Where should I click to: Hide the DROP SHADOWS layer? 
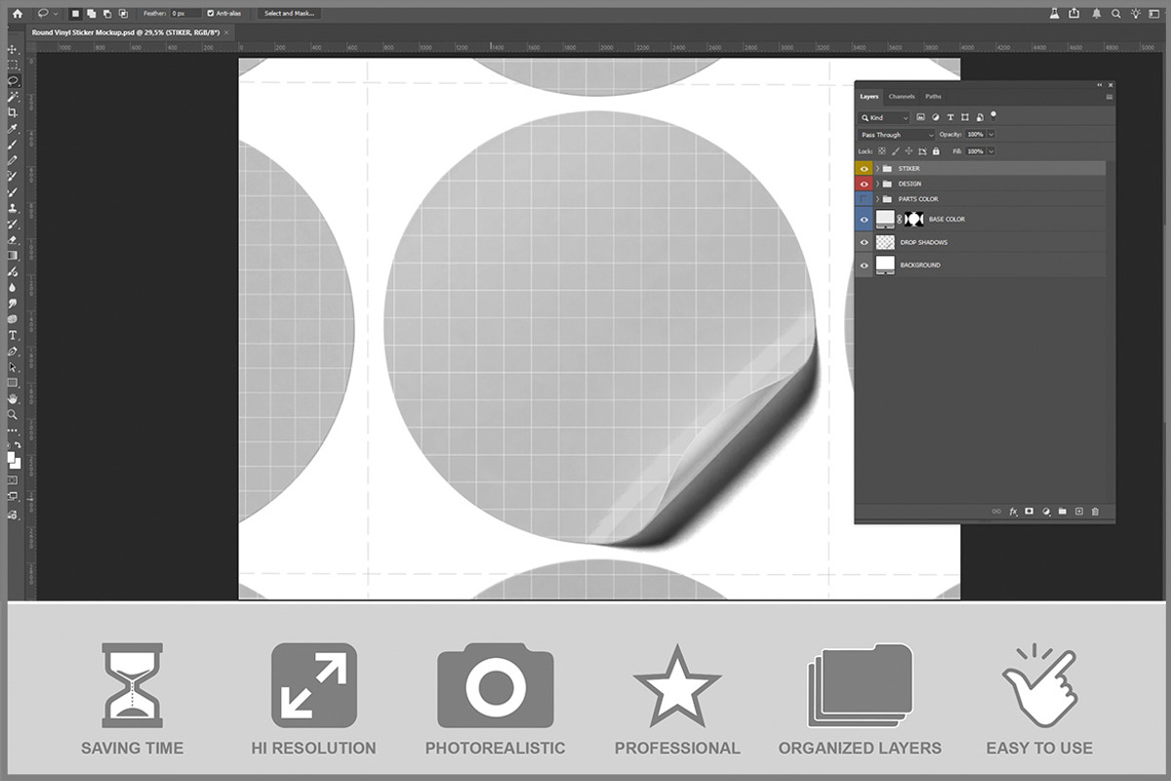[x=864, y=242]
